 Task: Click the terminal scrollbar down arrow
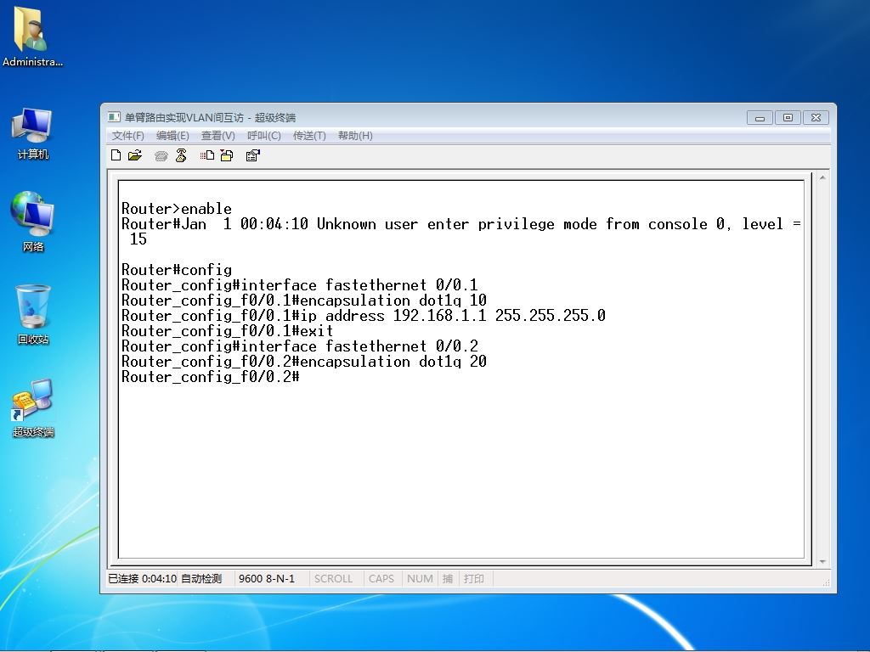pyautogui.click(x=822, y=562)
